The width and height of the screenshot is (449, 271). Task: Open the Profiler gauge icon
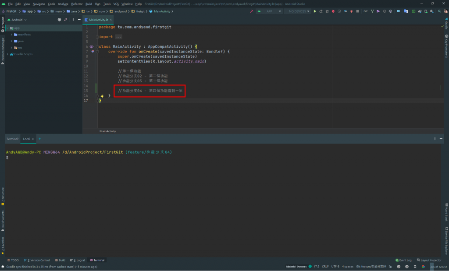[x=346, y=11]
